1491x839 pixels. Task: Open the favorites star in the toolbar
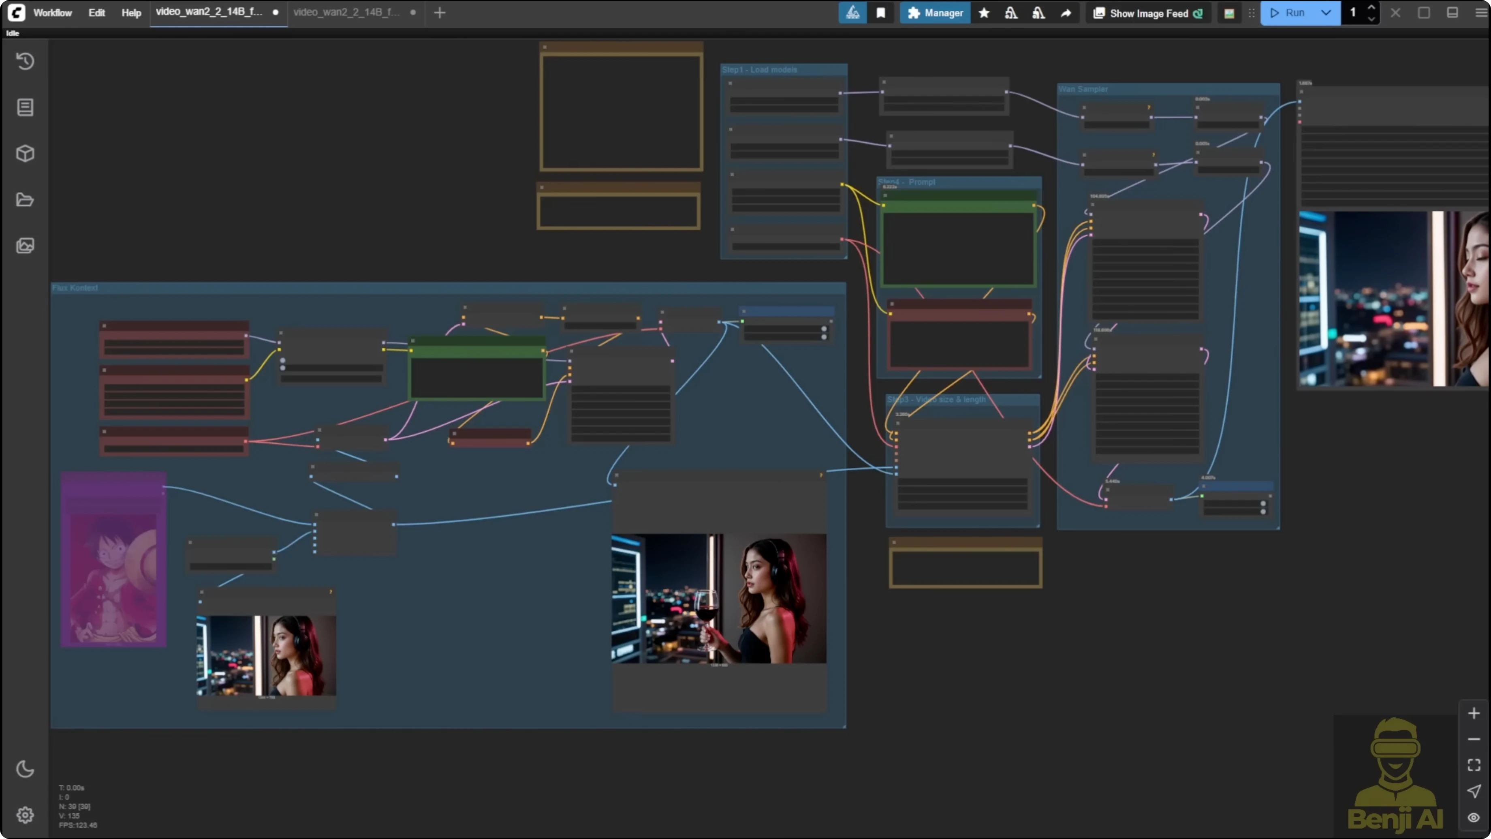point(984,13)
